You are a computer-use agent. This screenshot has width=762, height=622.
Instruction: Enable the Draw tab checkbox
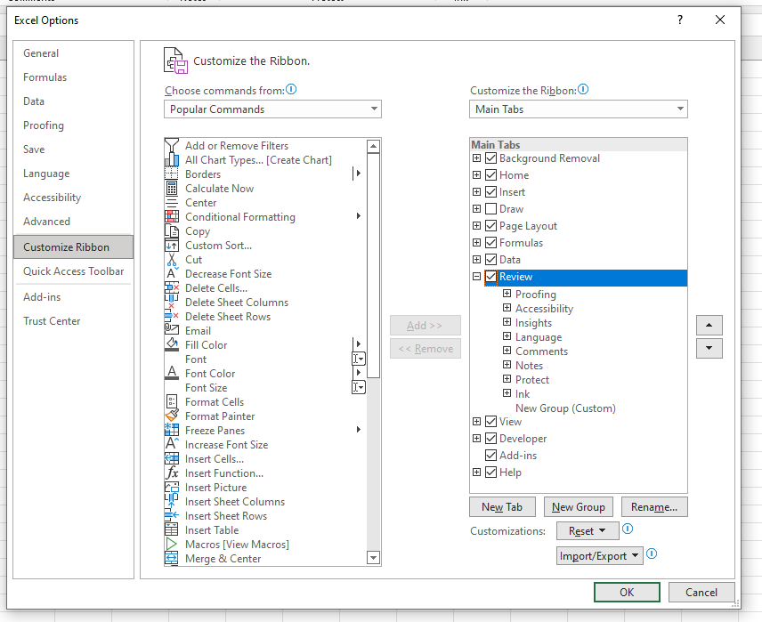(490, 209)
